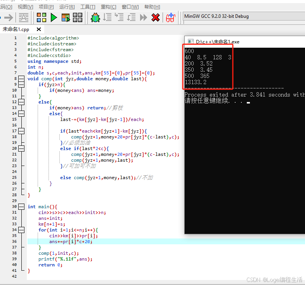305x285 pixels.
Task: Click the ans=init; line
Action: pos(50,219)
